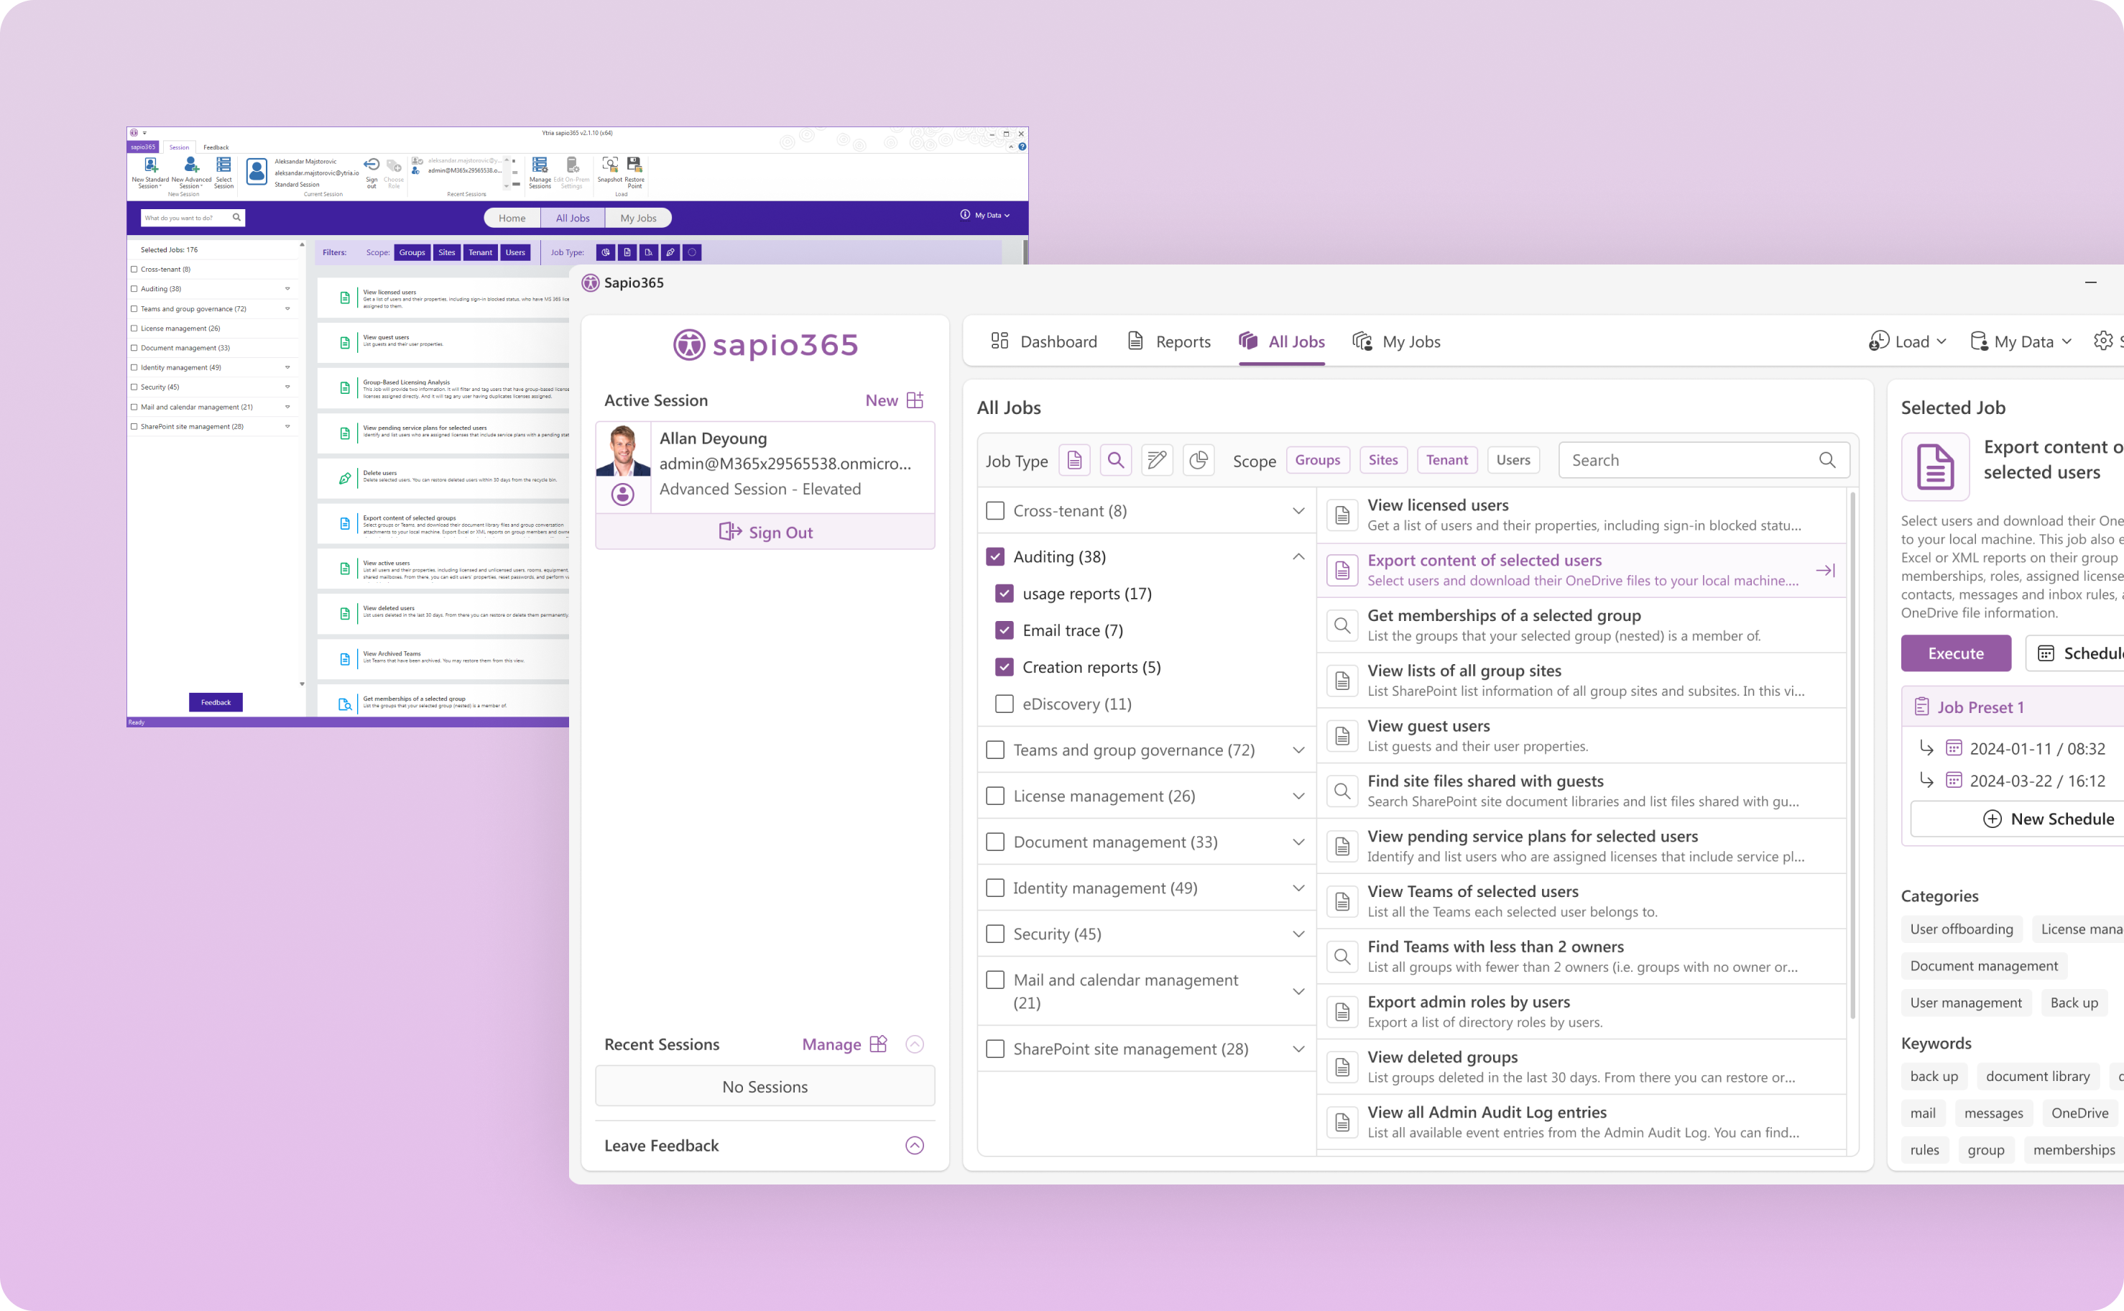This screenshot has height=1311, width=2124.
Task: Enable the eDiscovery (11) checkbox
Action: (1005, 704)
